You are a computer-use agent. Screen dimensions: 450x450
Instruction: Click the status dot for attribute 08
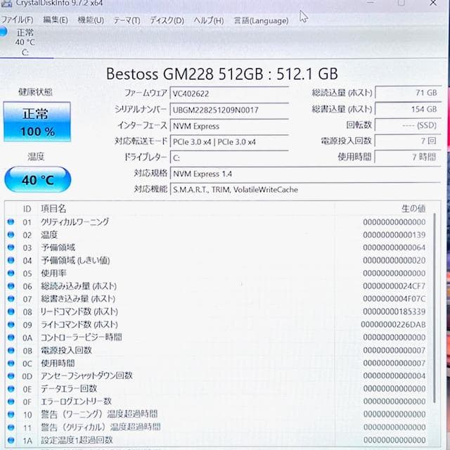tap(11, 311)
